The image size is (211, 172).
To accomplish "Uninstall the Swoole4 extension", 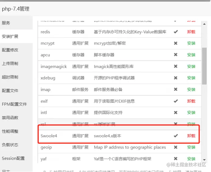I will click(191, 136).
